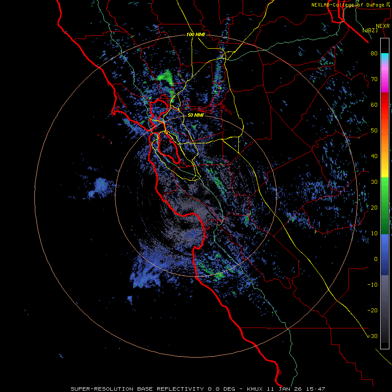Click the 70 value on the dBZ scale
Image resolution: width=392 pixels, height=392 pixels.
coord(374,79)
